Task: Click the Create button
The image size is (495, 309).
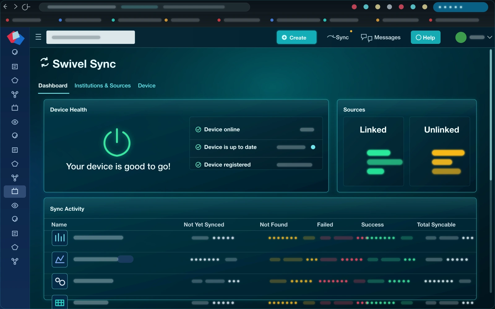Action: [296, 37]
